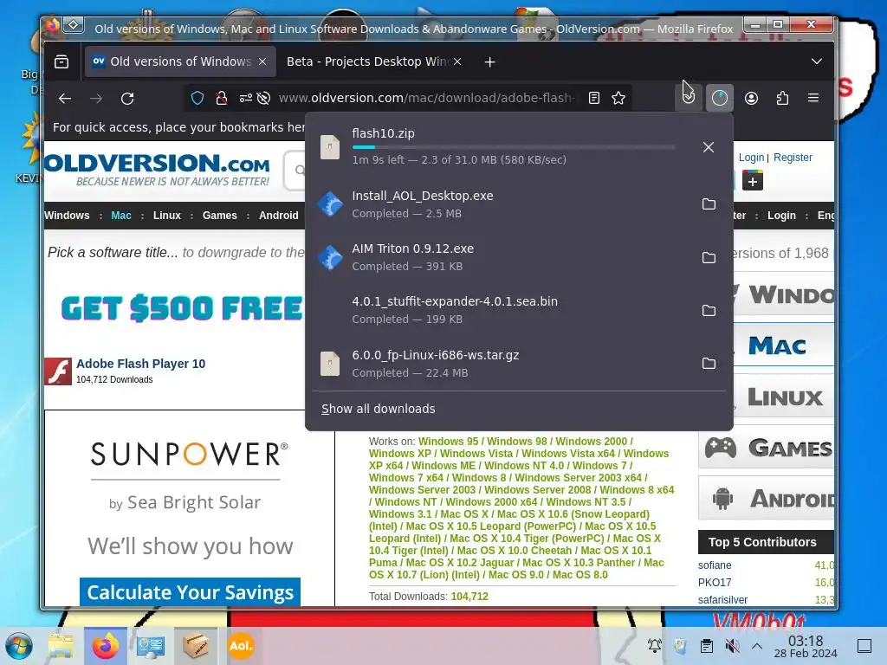Open the Linux category banner
887x665 pixels.
pyautogui.click(x=783, y=397)
